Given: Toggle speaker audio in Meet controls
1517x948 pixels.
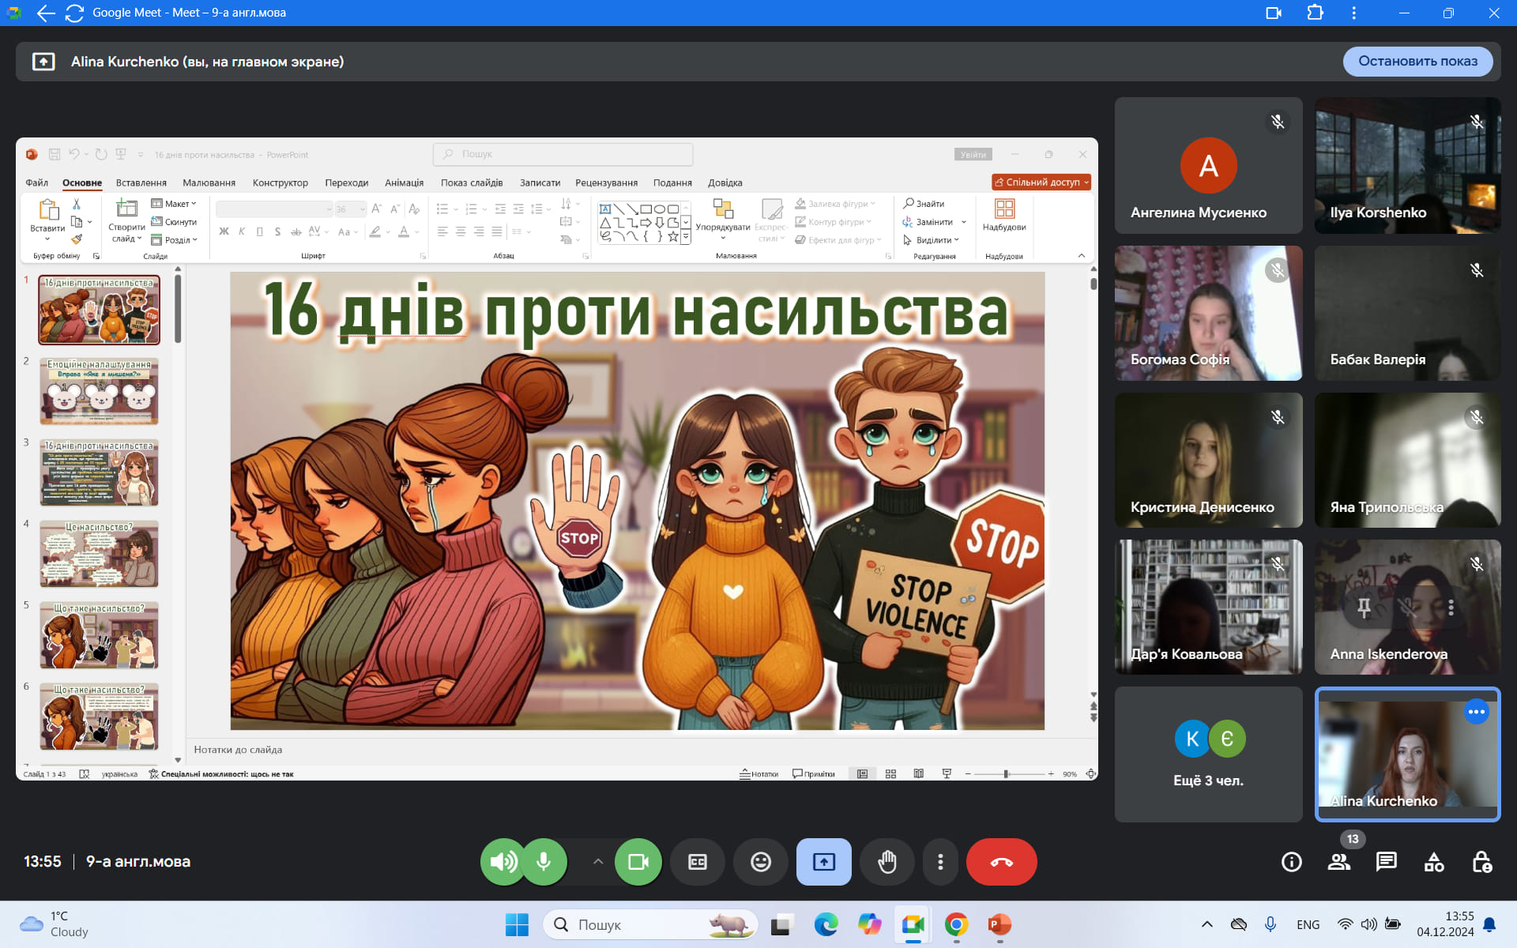Looking at the screenshot, I should click(503, 861).
